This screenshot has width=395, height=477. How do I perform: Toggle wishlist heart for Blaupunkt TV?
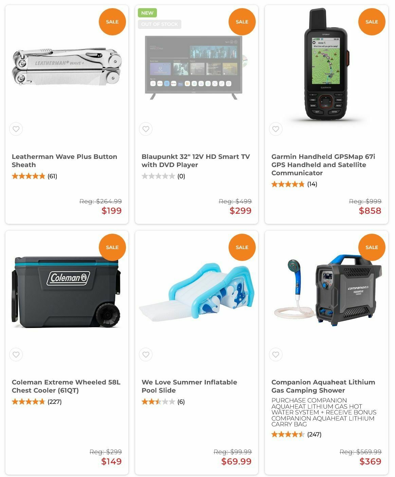146,129
